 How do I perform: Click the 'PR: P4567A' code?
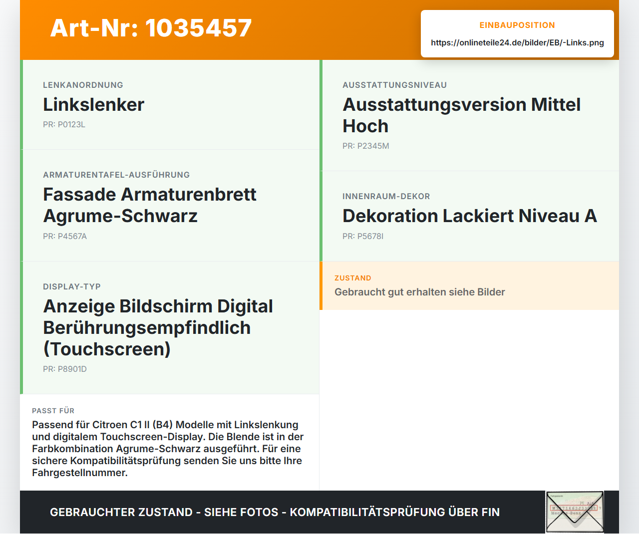click(x=65, y=236)
